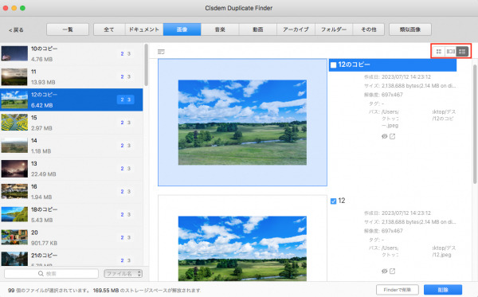
Task: Click the preview eye icon for 12のコピー
Action: pyautogui.click(x=385, y=136)
